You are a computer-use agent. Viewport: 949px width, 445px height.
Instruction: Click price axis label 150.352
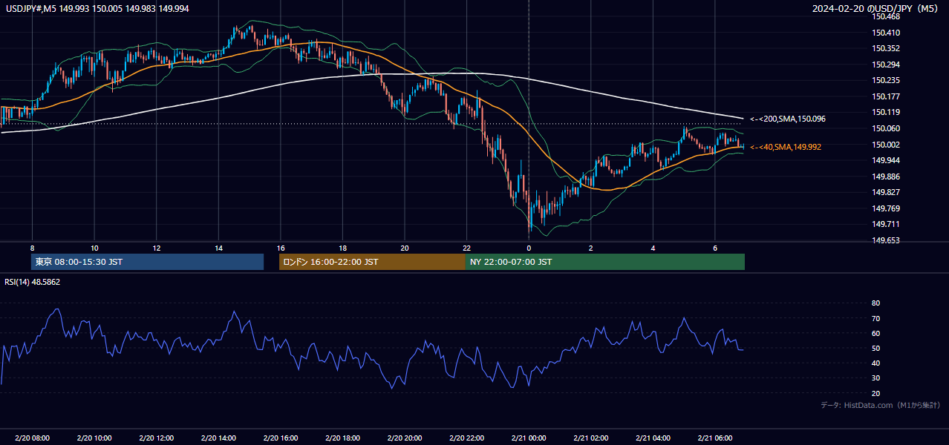pyautogui.click(x=886, y=48)
